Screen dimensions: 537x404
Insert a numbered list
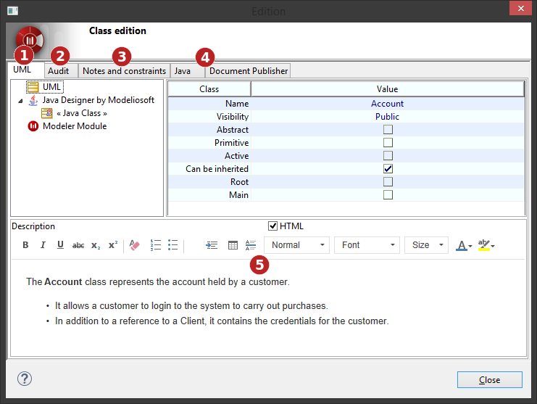tap(156, 245)
